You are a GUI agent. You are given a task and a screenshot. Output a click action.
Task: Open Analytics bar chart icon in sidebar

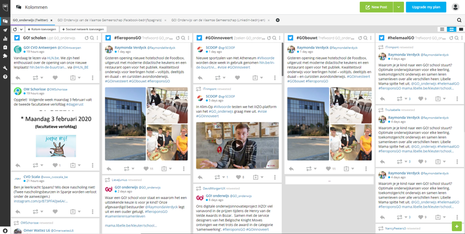[5, 39]
